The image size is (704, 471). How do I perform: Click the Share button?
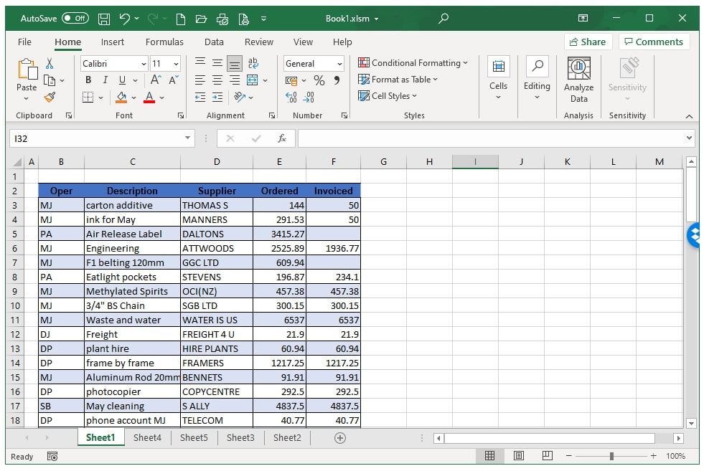587,42
